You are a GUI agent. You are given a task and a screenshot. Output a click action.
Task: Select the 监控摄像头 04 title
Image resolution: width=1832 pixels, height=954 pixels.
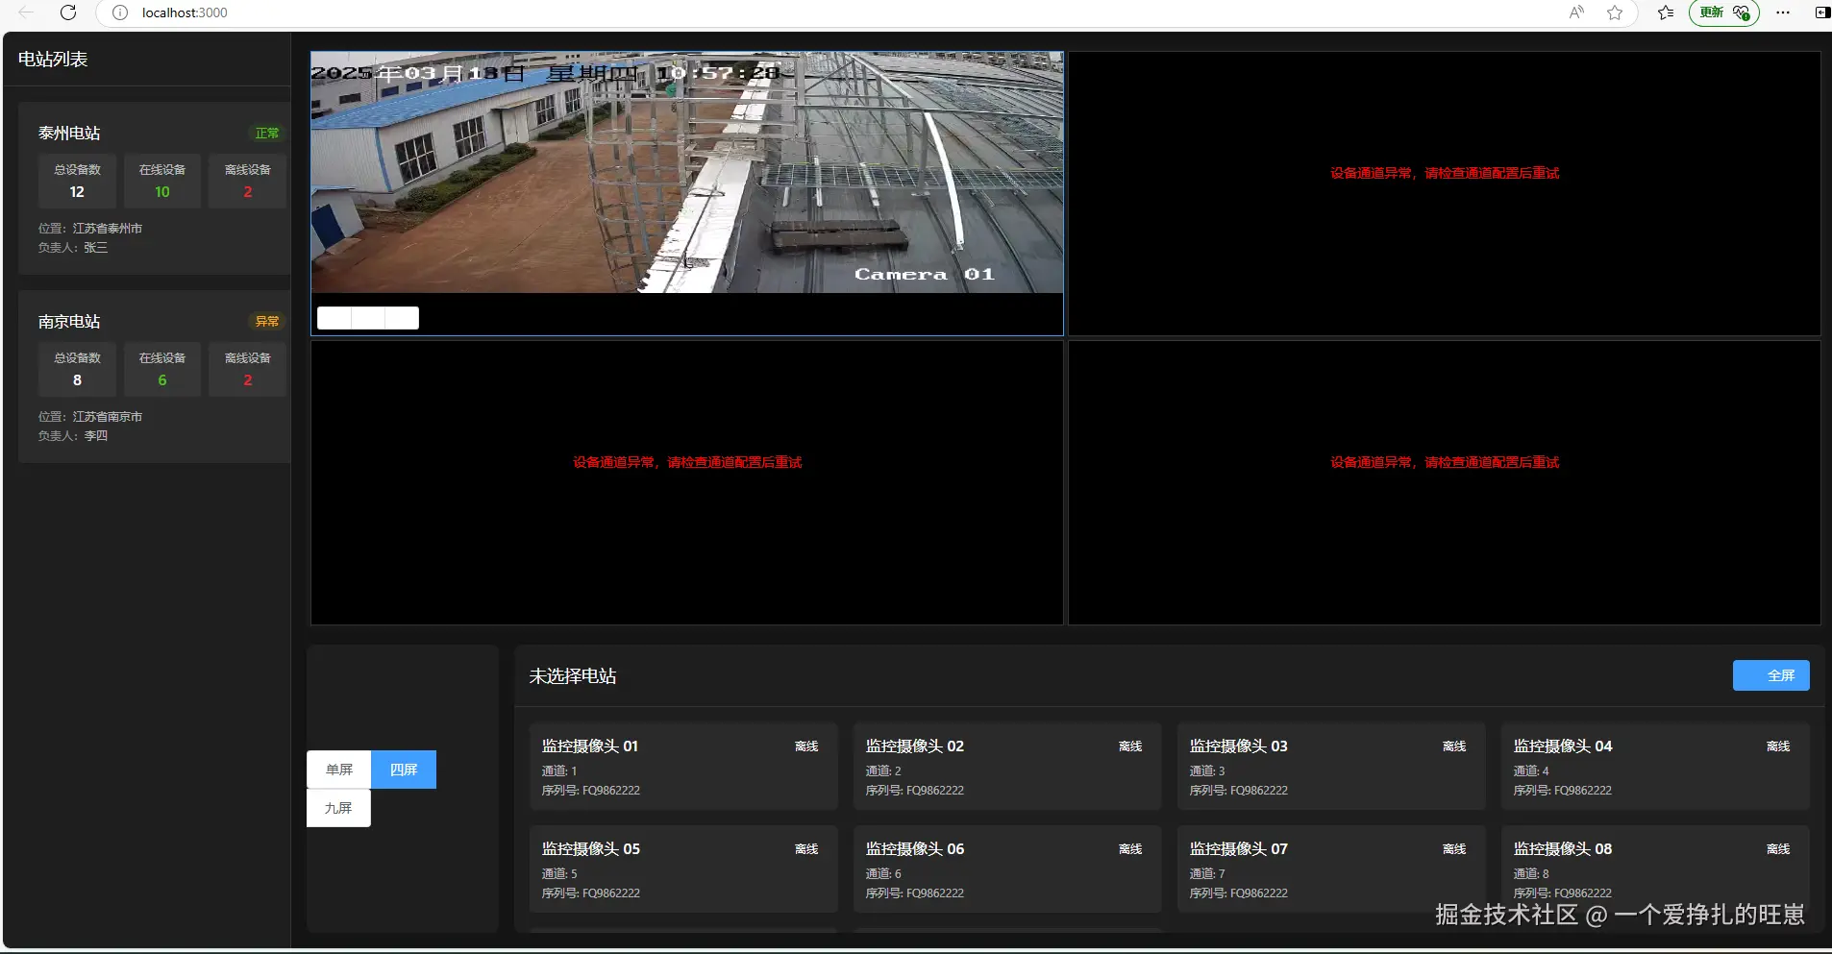[1563, 746]
